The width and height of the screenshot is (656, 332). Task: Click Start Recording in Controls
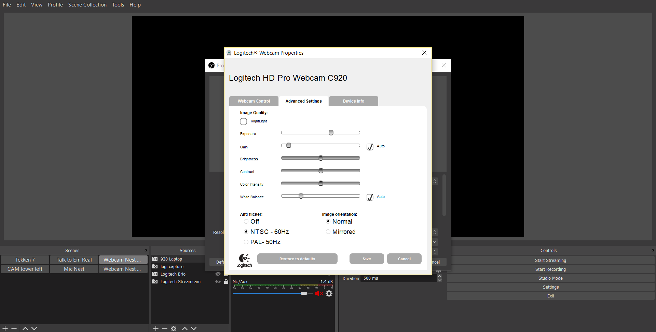(x=550, y=269)
